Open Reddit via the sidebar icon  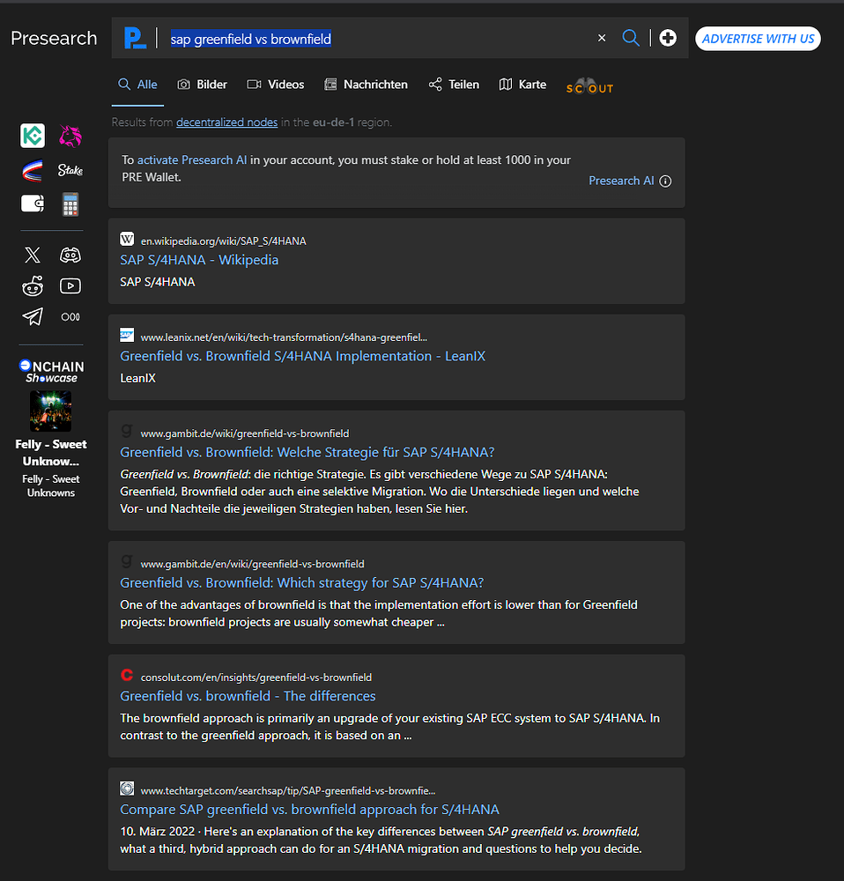point(32,285)
